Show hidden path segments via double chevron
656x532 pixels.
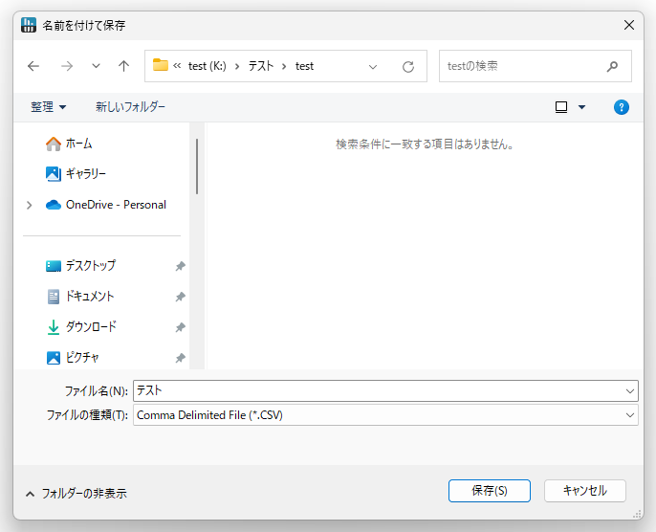[x=177, y=66]
